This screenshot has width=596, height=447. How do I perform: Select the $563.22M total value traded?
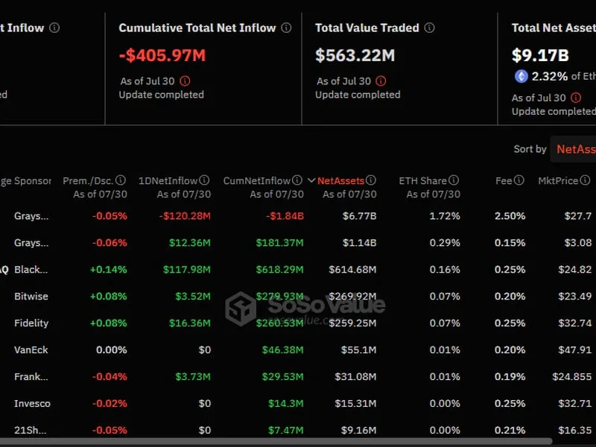coord(355,55)
